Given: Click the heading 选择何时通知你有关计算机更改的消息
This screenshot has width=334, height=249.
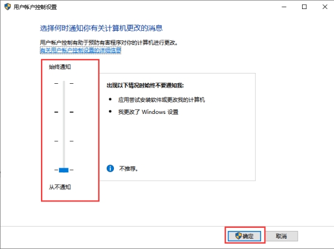Looking at the screenshot, I should click(101, 28).
